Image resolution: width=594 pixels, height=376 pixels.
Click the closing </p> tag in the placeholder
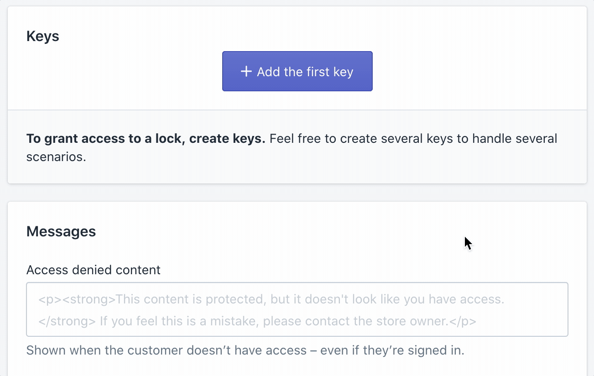coord(463,321)
